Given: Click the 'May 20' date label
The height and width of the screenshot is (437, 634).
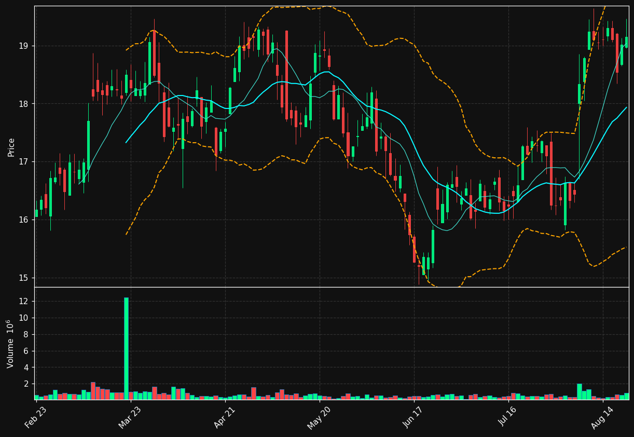Looking at the screenshot, I should point(320,417).
